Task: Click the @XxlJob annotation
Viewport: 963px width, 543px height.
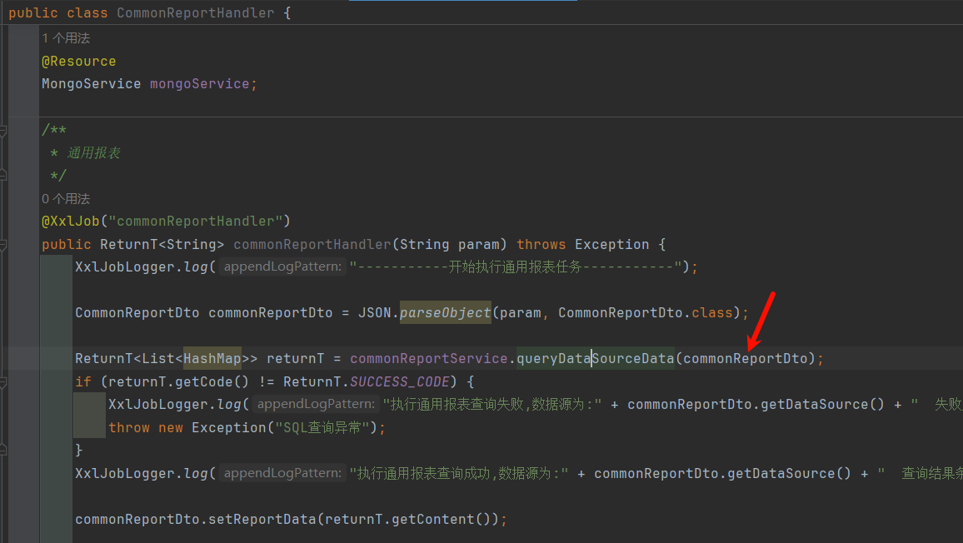Action: (70, 222)
